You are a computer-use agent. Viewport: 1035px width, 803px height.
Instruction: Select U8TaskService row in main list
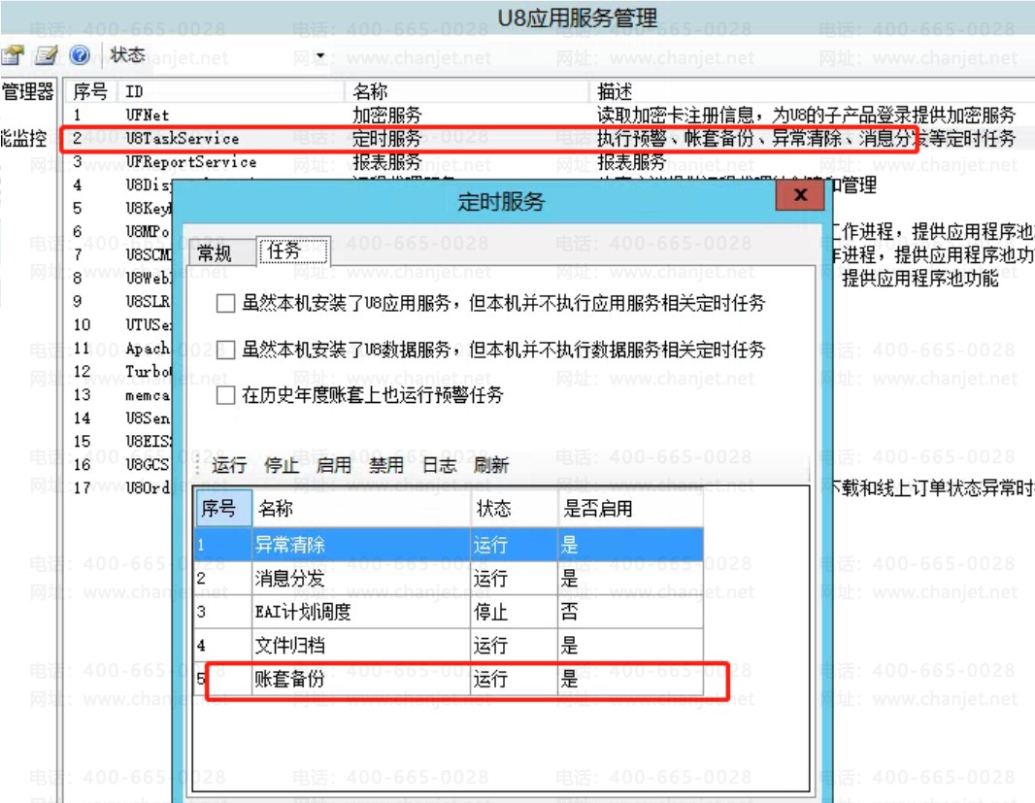coord(548,138)
